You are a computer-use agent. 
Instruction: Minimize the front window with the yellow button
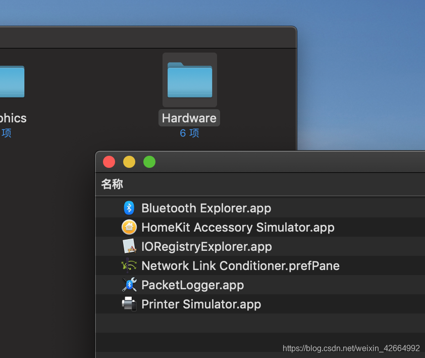tap(129, 162)
